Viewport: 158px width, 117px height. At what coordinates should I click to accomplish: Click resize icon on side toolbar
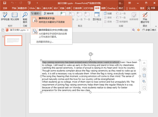pyautogui.click(x=144, y=88)
